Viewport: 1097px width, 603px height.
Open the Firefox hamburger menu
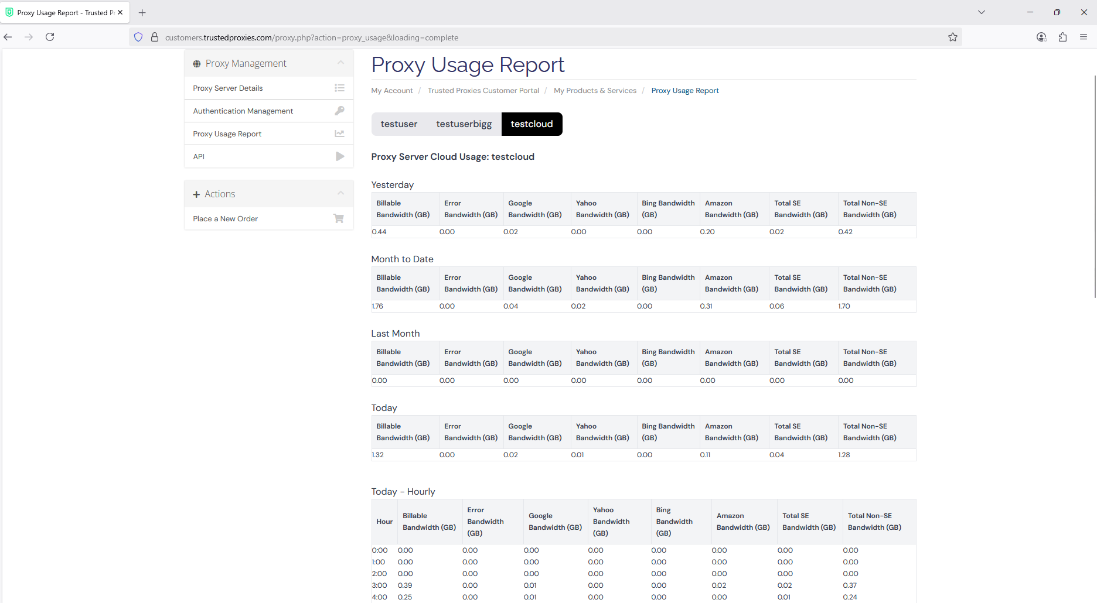1084,37
